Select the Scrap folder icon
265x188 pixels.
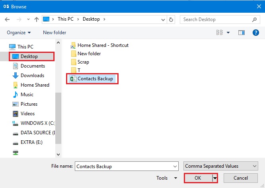73,62
